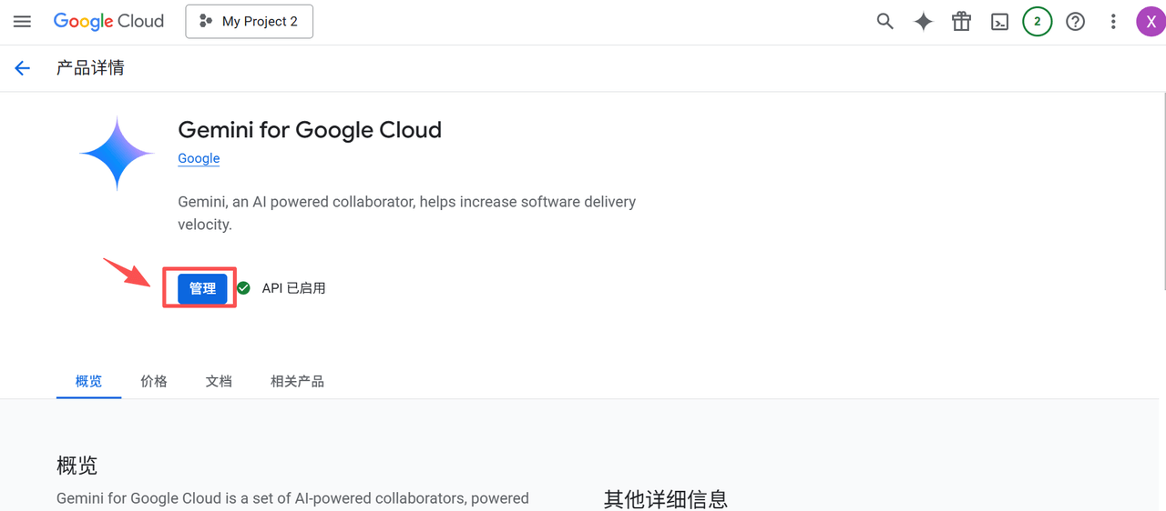1166x511 pixels.
Task: Open the help question mark icon
Action: tap(1076, 22)
